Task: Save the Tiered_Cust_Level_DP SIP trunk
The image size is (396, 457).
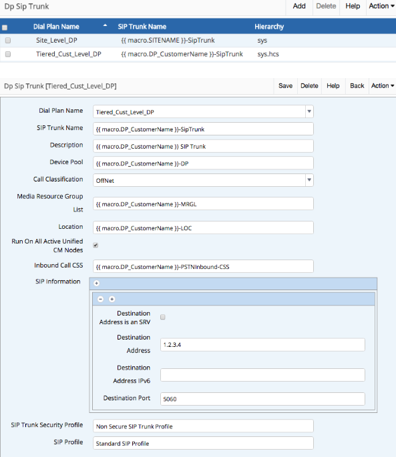Action: pos(285,85)
